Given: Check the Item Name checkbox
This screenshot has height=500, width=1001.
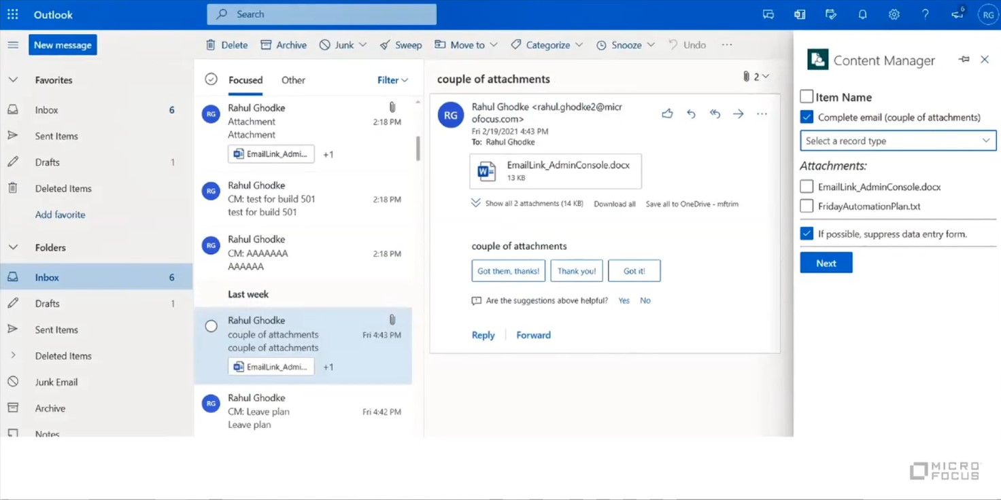Looking at the screenshot, I should [x=807, y=96].
